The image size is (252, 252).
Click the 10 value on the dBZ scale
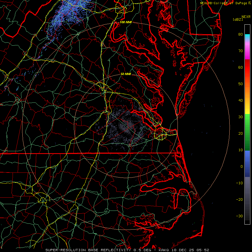click(x=241, y=150)
